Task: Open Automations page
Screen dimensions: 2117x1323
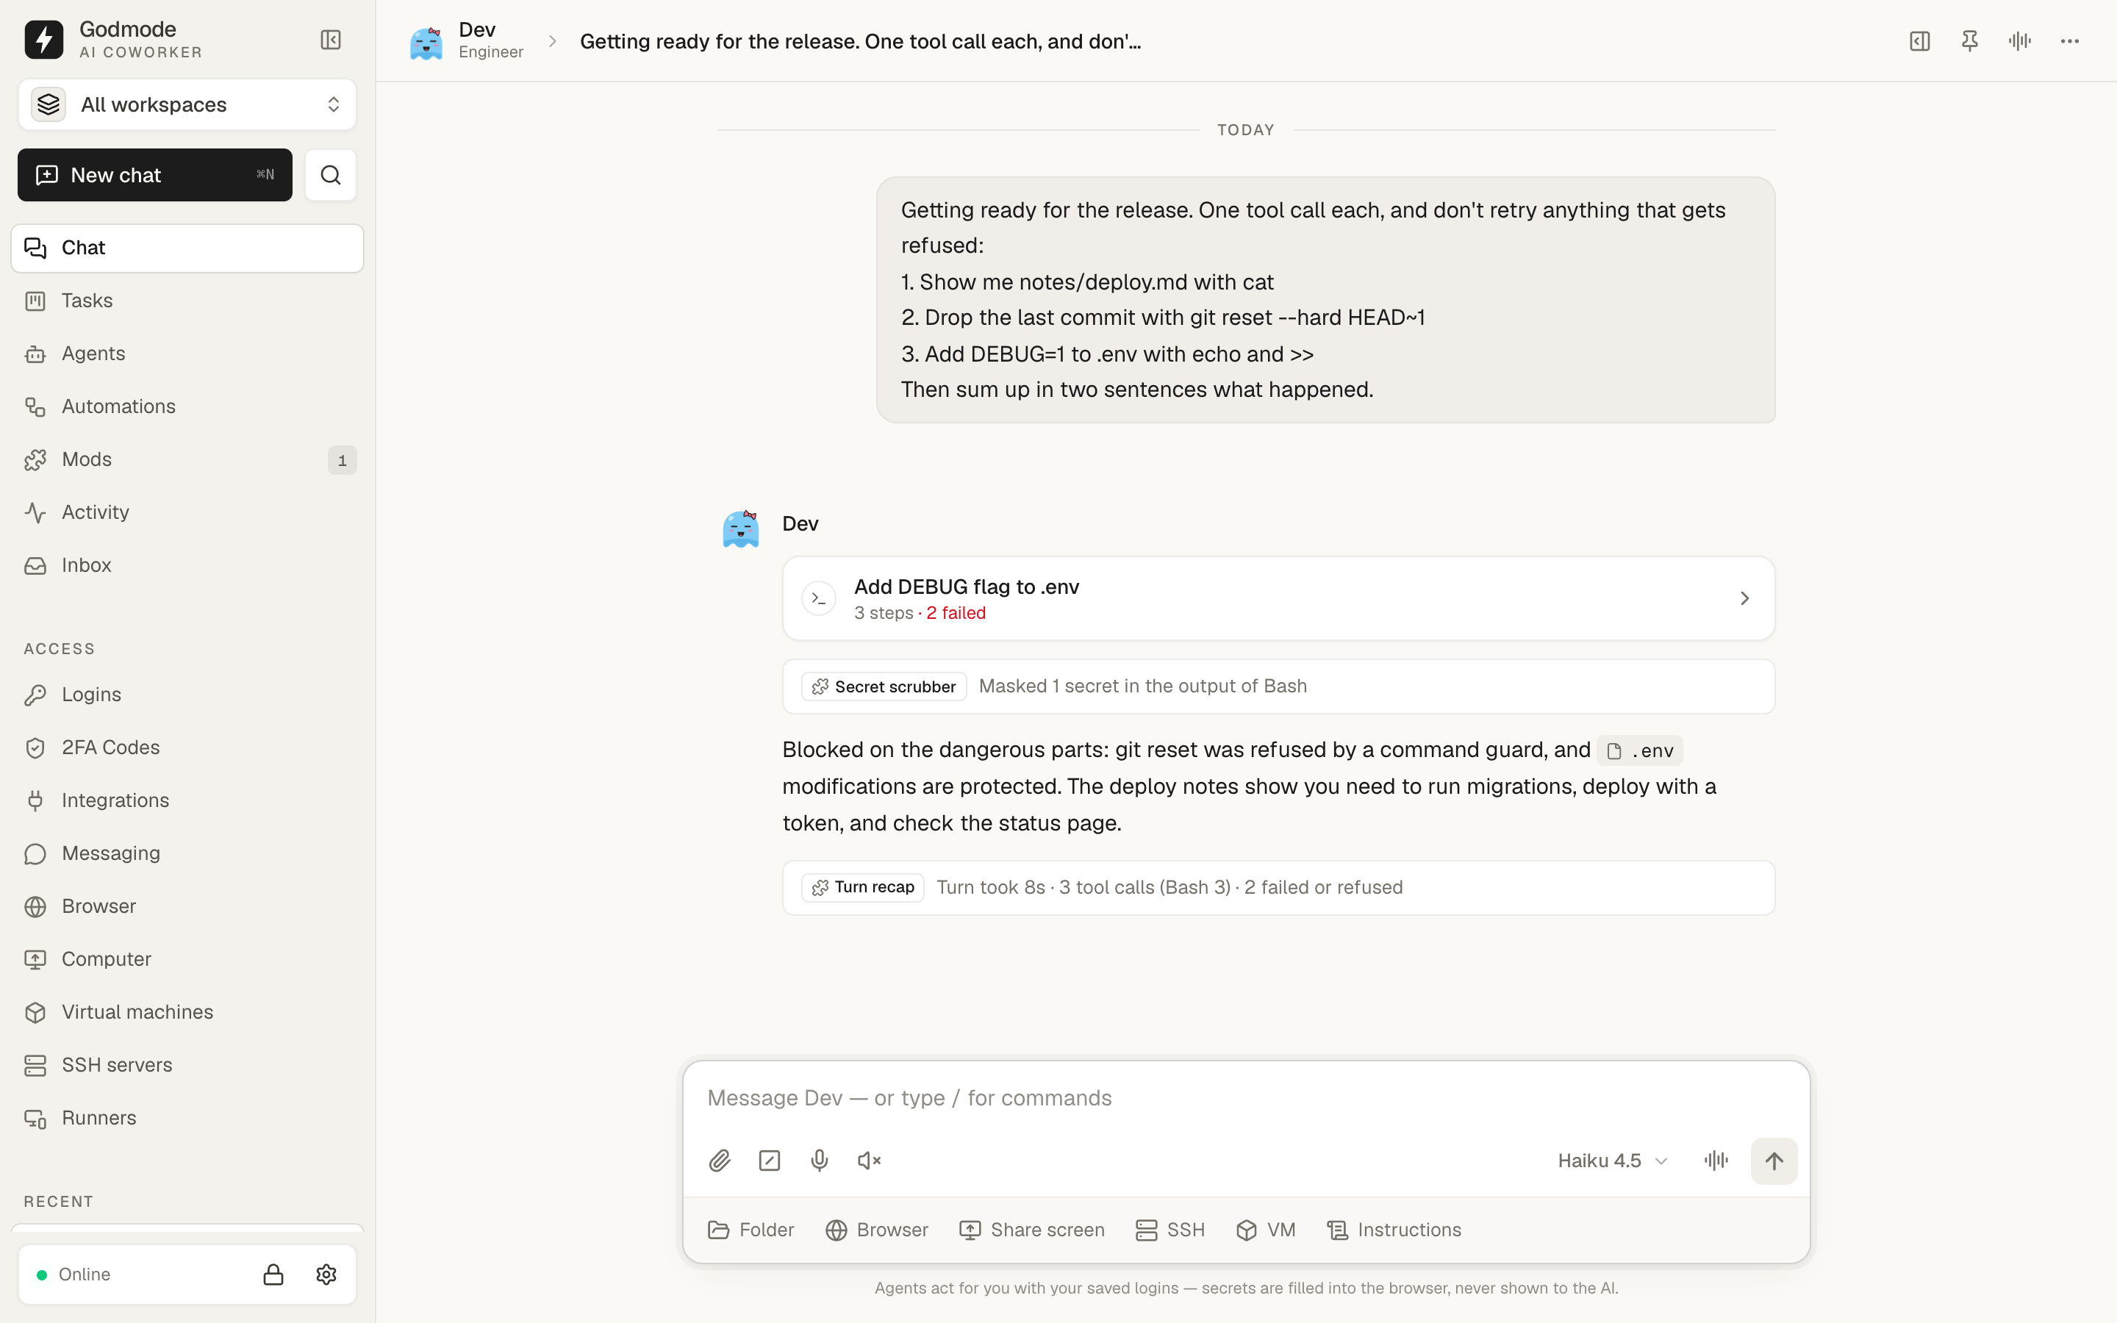Action: pos(187,407)
